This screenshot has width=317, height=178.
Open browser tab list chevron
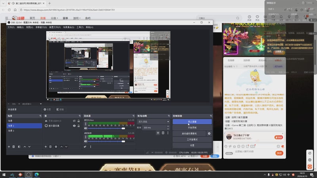click(3, 3)
